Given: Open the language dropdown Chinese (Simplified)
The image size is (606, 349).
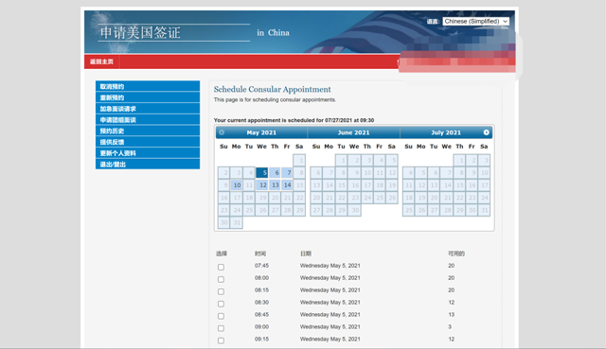Looking at the screenshot, I should (x=475, y=21).
